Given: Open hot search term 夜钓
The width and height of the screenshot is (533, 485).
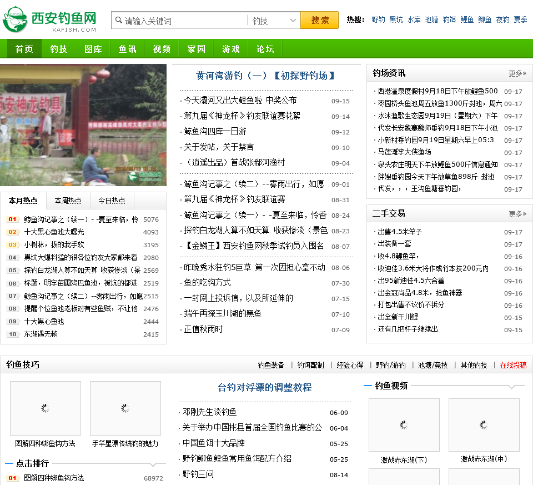Looking at the screenshot, I should 502,20.
